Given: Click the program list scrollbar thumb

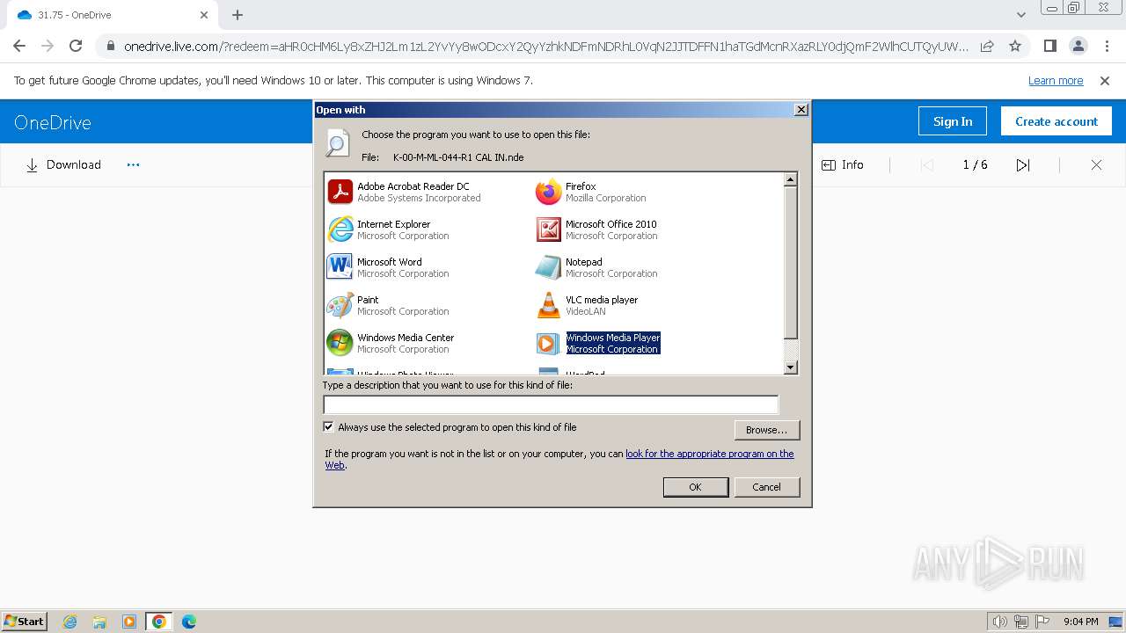Looking at the screenshot, I should 790,263.
